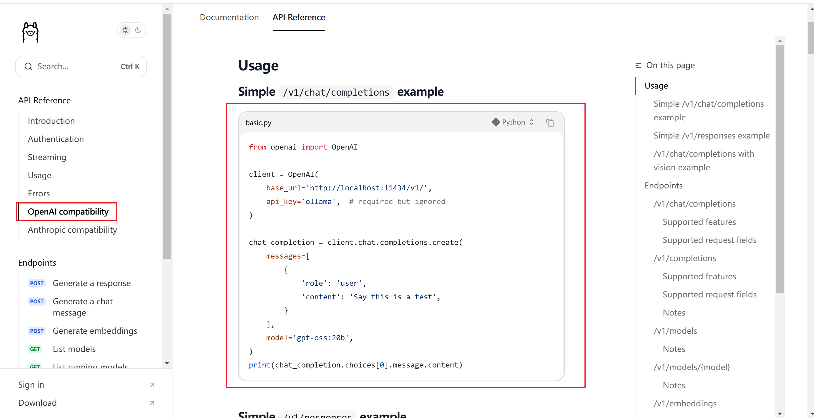
Task: Open the Documentation tab
Action: pyautogui.click(x=229, y=17)
